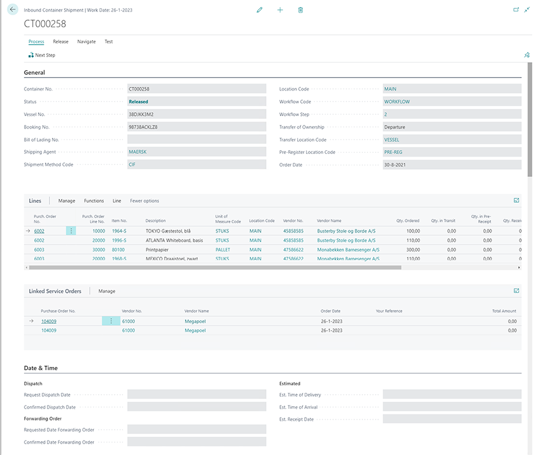Select the edit pencil icon
This screenshot has width=546, height=455.
[259, 10]
